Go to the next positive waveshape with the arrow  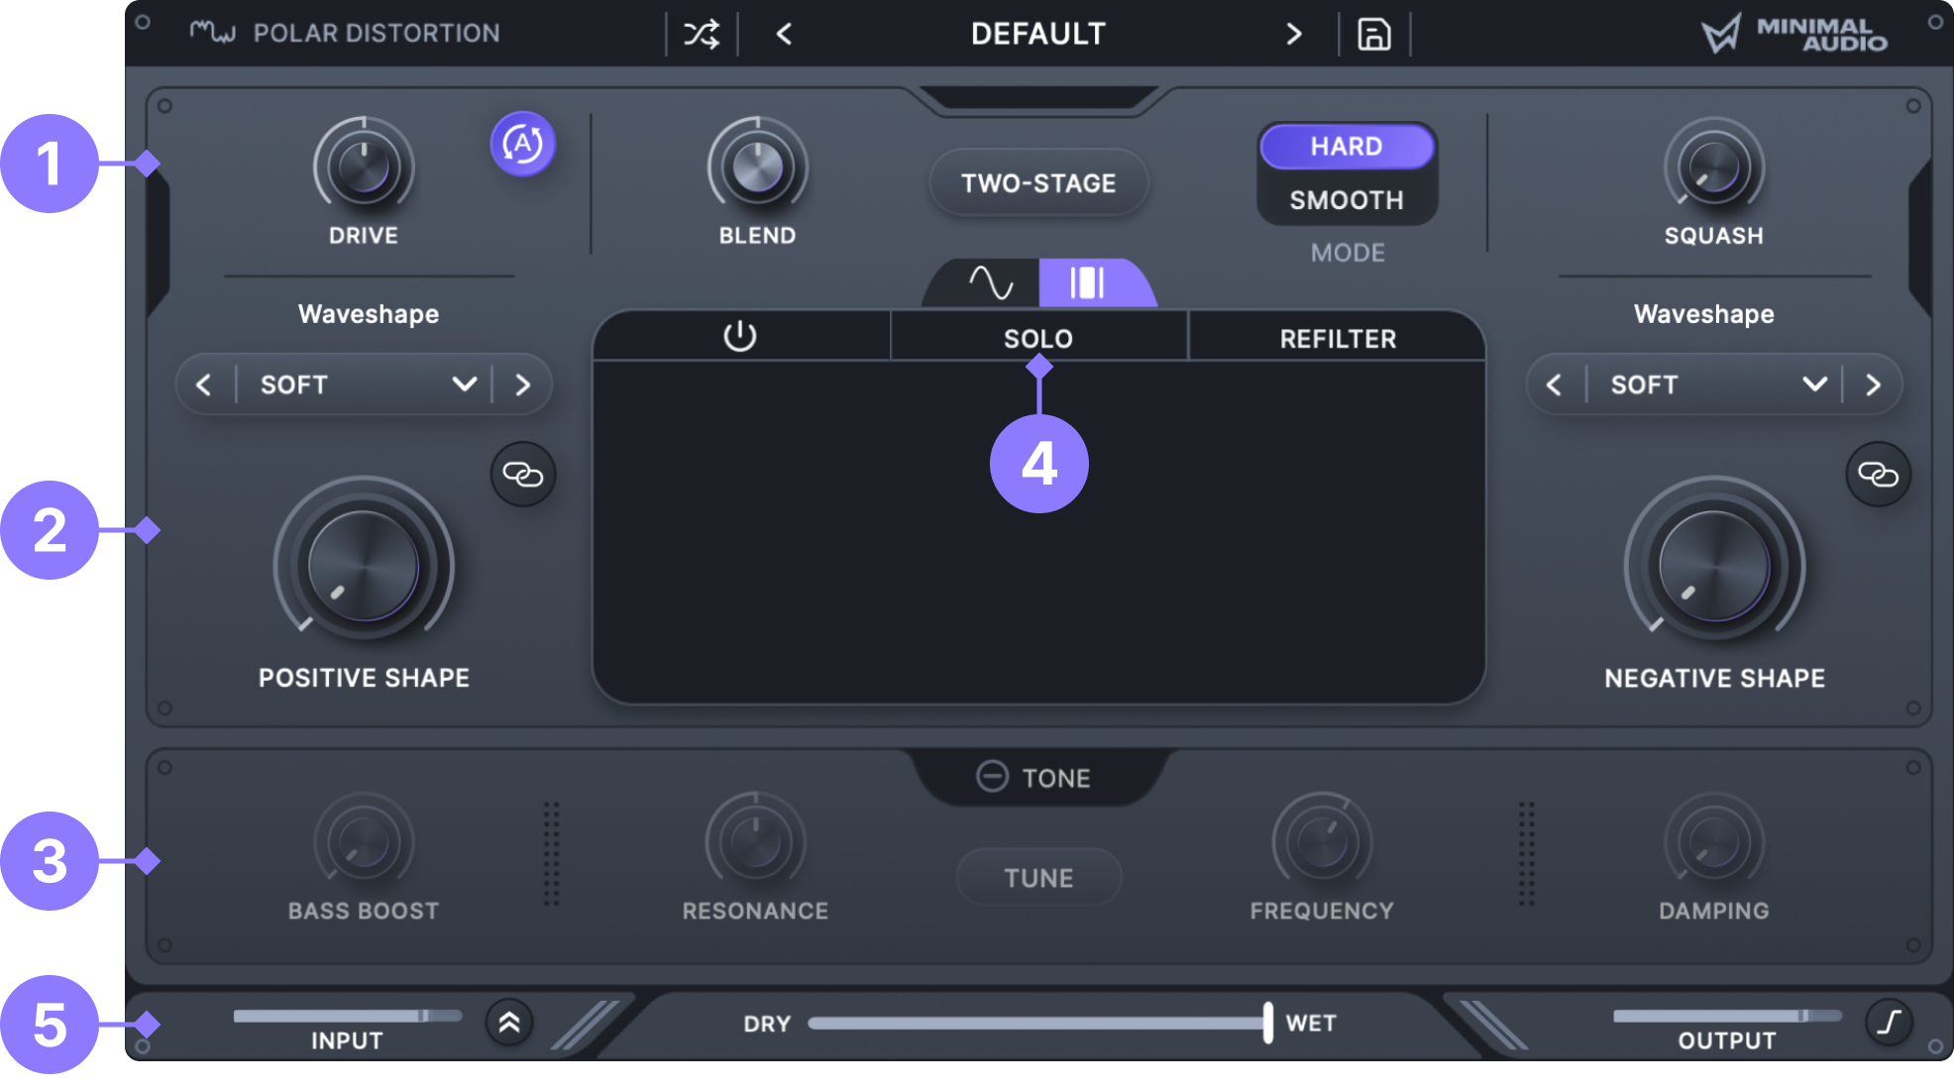point(523,384)
